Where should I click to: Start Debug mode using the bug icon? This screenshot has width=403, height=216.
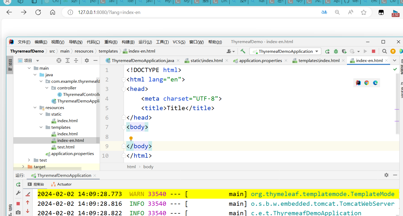336,51
